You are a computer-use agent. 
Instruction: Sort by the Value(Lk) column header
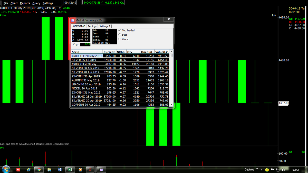[x=162, y=52]
